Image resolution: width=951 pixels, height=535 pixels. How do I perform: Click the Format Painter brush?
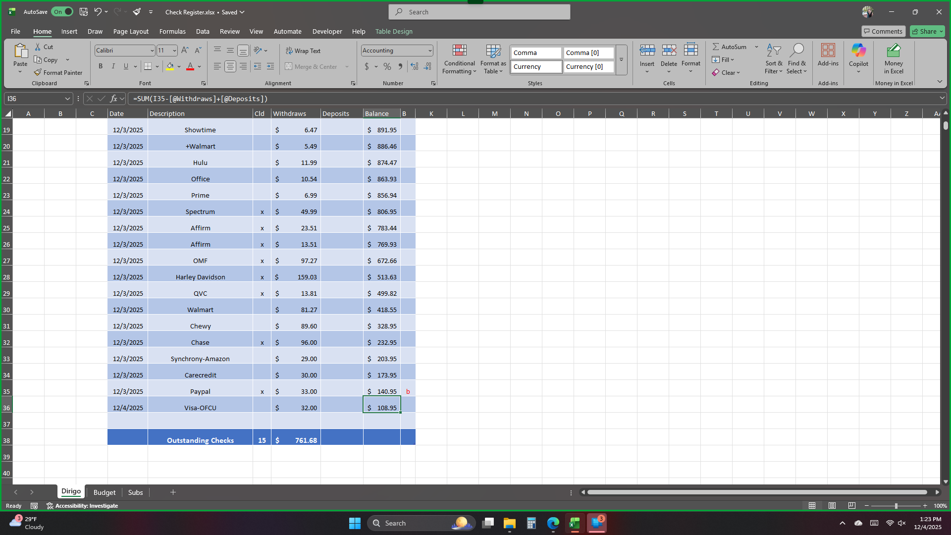[38, 72]
